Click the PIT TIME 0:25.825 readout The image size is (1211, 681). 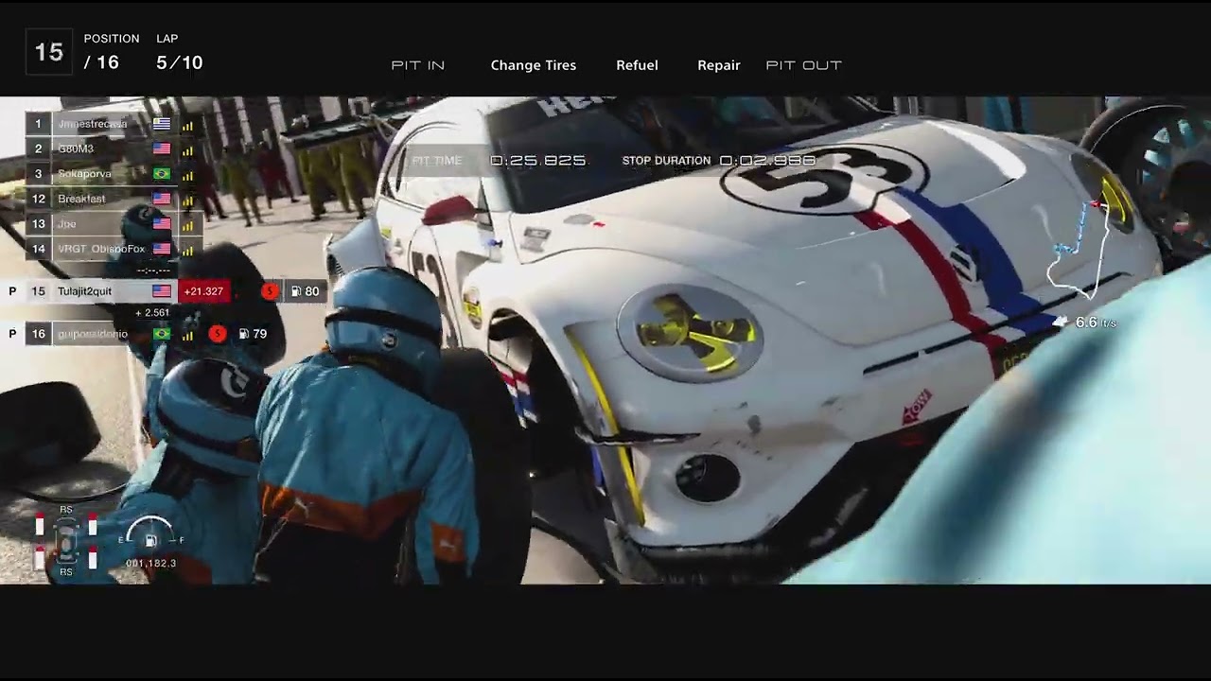click(x=499, y=161)
